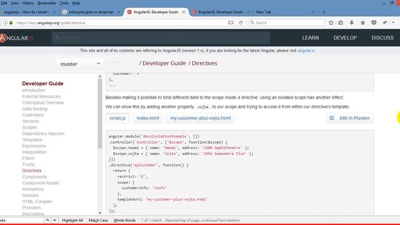This screenshot has height=225, width=400.
Task: Find previous match arrow in find bar
Action: coord(47,220)
